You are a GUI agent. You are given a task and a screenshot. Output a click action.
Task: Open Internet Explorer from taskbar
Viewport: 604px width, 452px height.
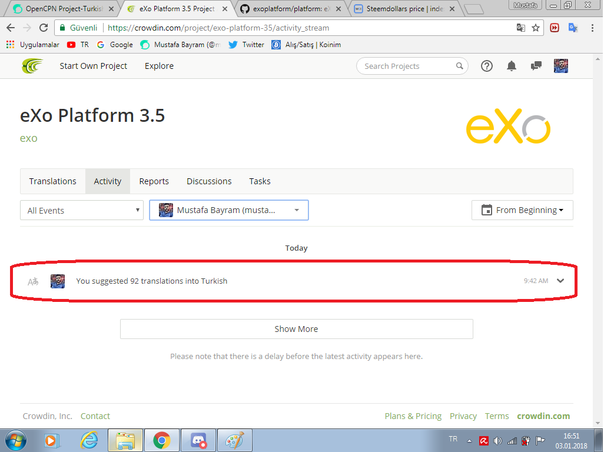89,440
